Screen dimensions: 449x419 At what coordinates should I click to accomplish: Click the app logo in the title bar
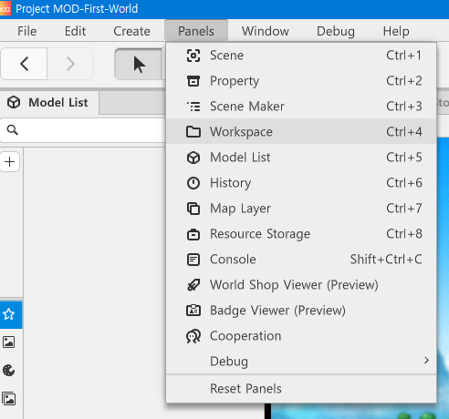point(5,9)
